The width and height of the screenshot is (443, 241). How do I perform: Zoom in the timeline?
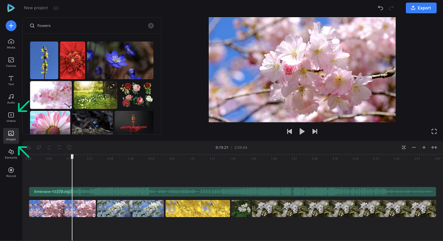[x=424, y=147]
